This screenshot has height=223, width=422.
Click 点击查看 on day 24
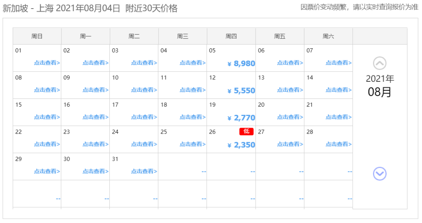point(144,144)
